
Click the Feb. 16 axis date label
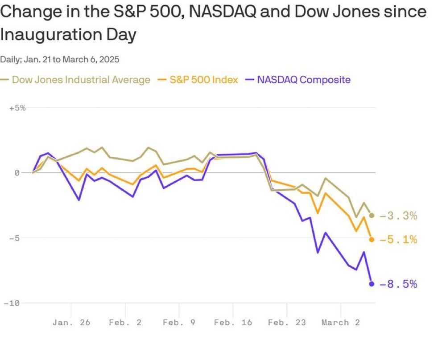[233, 323]
